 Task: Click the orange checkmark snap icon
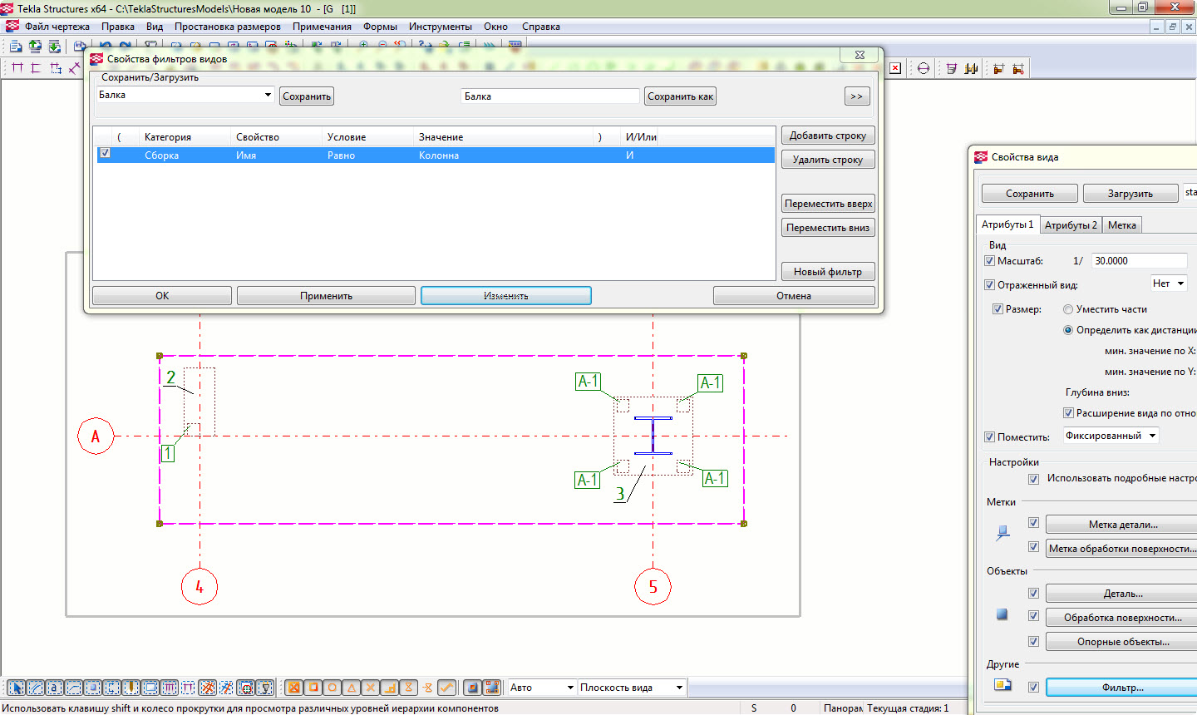click(447, 688)
